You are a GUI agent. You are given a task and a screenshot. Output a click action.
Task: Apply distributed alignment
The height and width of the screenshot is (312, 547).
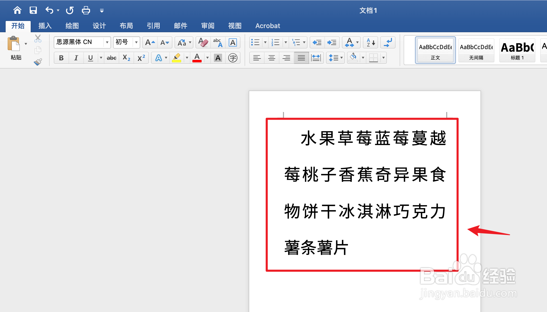[x=316, y=58]
